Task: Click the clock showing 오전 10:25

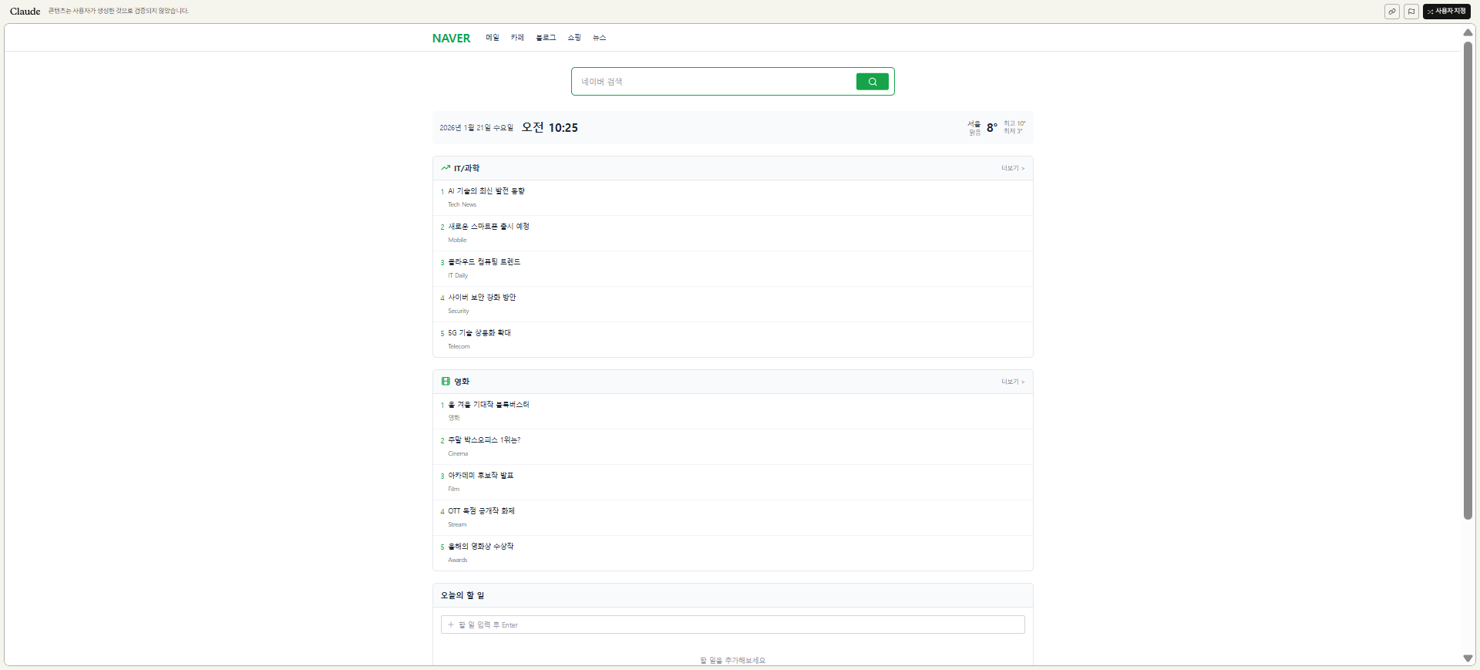Action: (550, 128)
